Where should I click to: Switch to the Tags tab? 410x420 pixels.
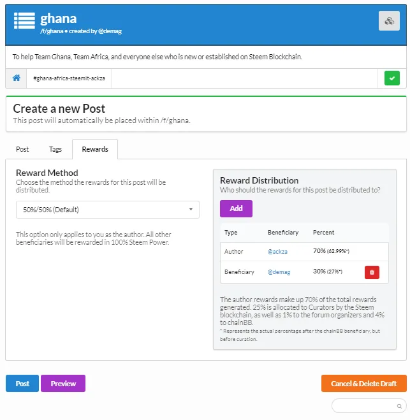(55, 149)
